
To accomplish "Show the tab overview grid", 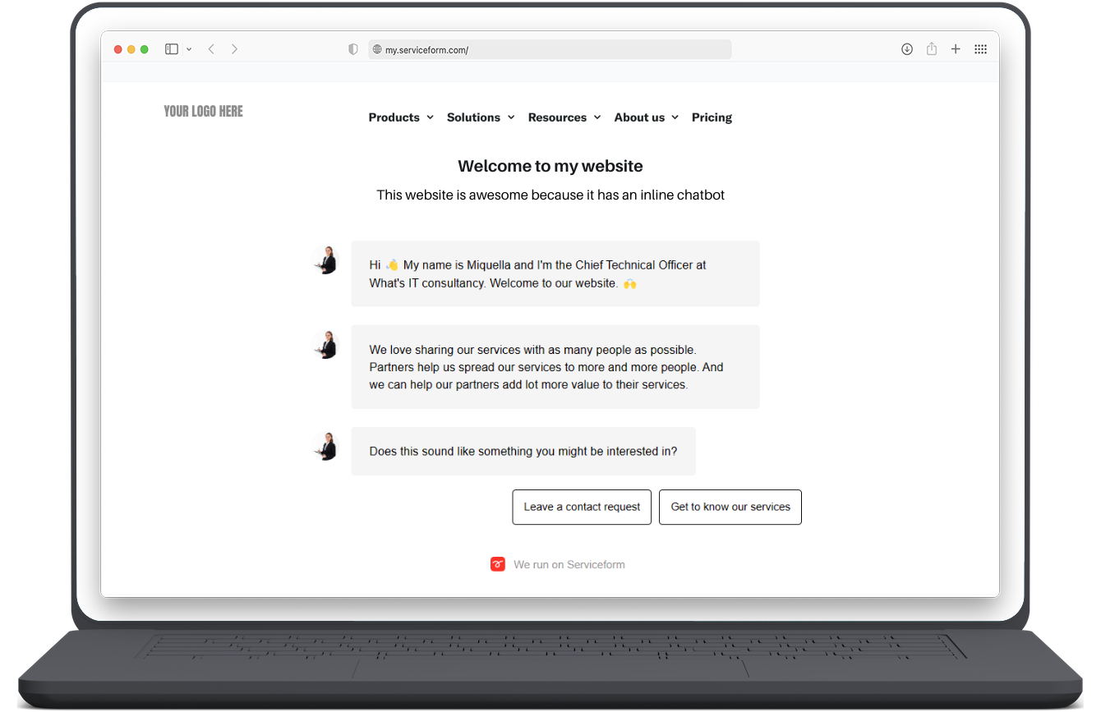I will pyautogui.click(x=980, y=49).
